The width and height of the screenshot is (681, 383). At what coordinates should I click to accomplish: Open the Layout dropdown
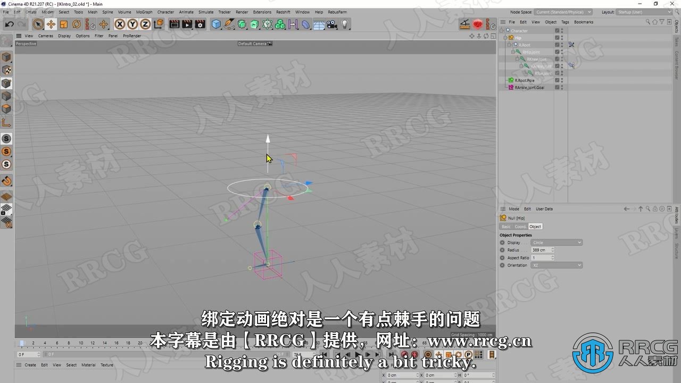[645, 12]
